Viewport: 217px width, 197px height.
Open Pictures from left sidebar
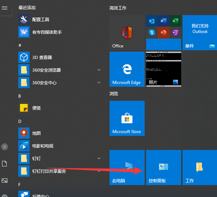click(x=5, y=180)
